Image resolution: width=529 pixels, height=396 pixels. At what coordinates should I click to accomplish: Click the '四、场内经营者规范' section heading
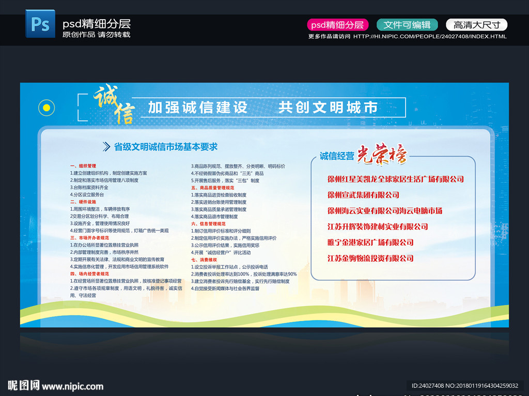coord(89,274)
